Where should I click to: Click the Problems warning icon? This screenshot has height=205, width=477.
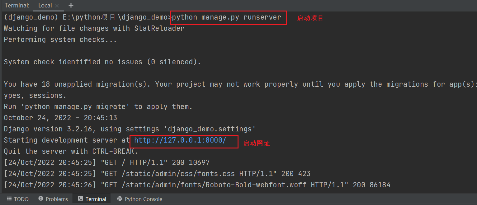point(41,199)
